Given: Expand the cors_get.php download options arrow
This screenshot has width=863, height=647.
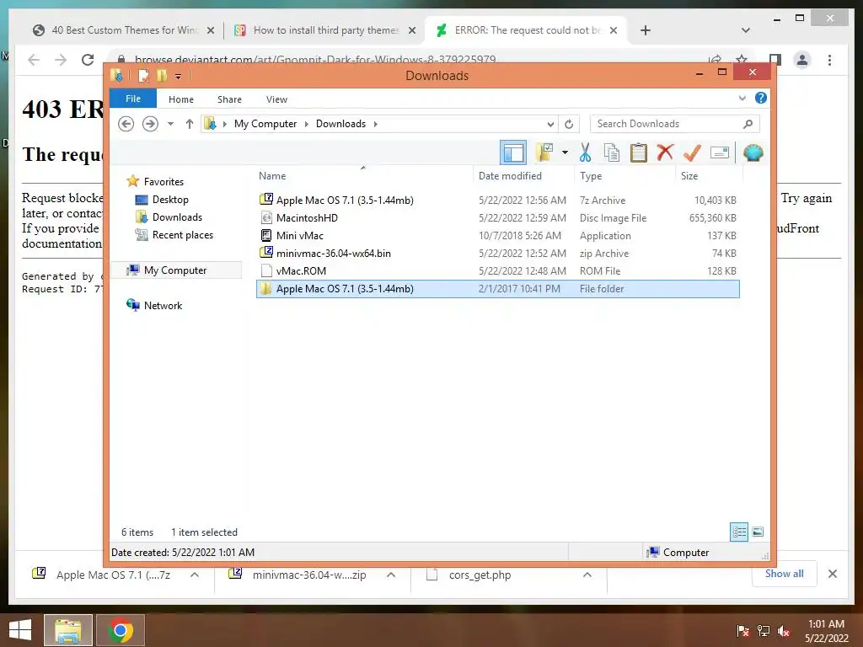Looking at the screenshot, I should (x=587, y=575).
